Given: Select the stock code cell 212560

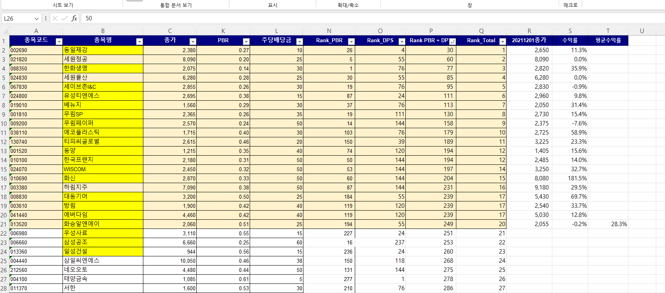Looking at the screenshot, I should pos(36,270).
